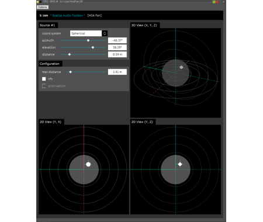Click the diamond source marker in 2D View (Y, Z)

tap(180, 164)
